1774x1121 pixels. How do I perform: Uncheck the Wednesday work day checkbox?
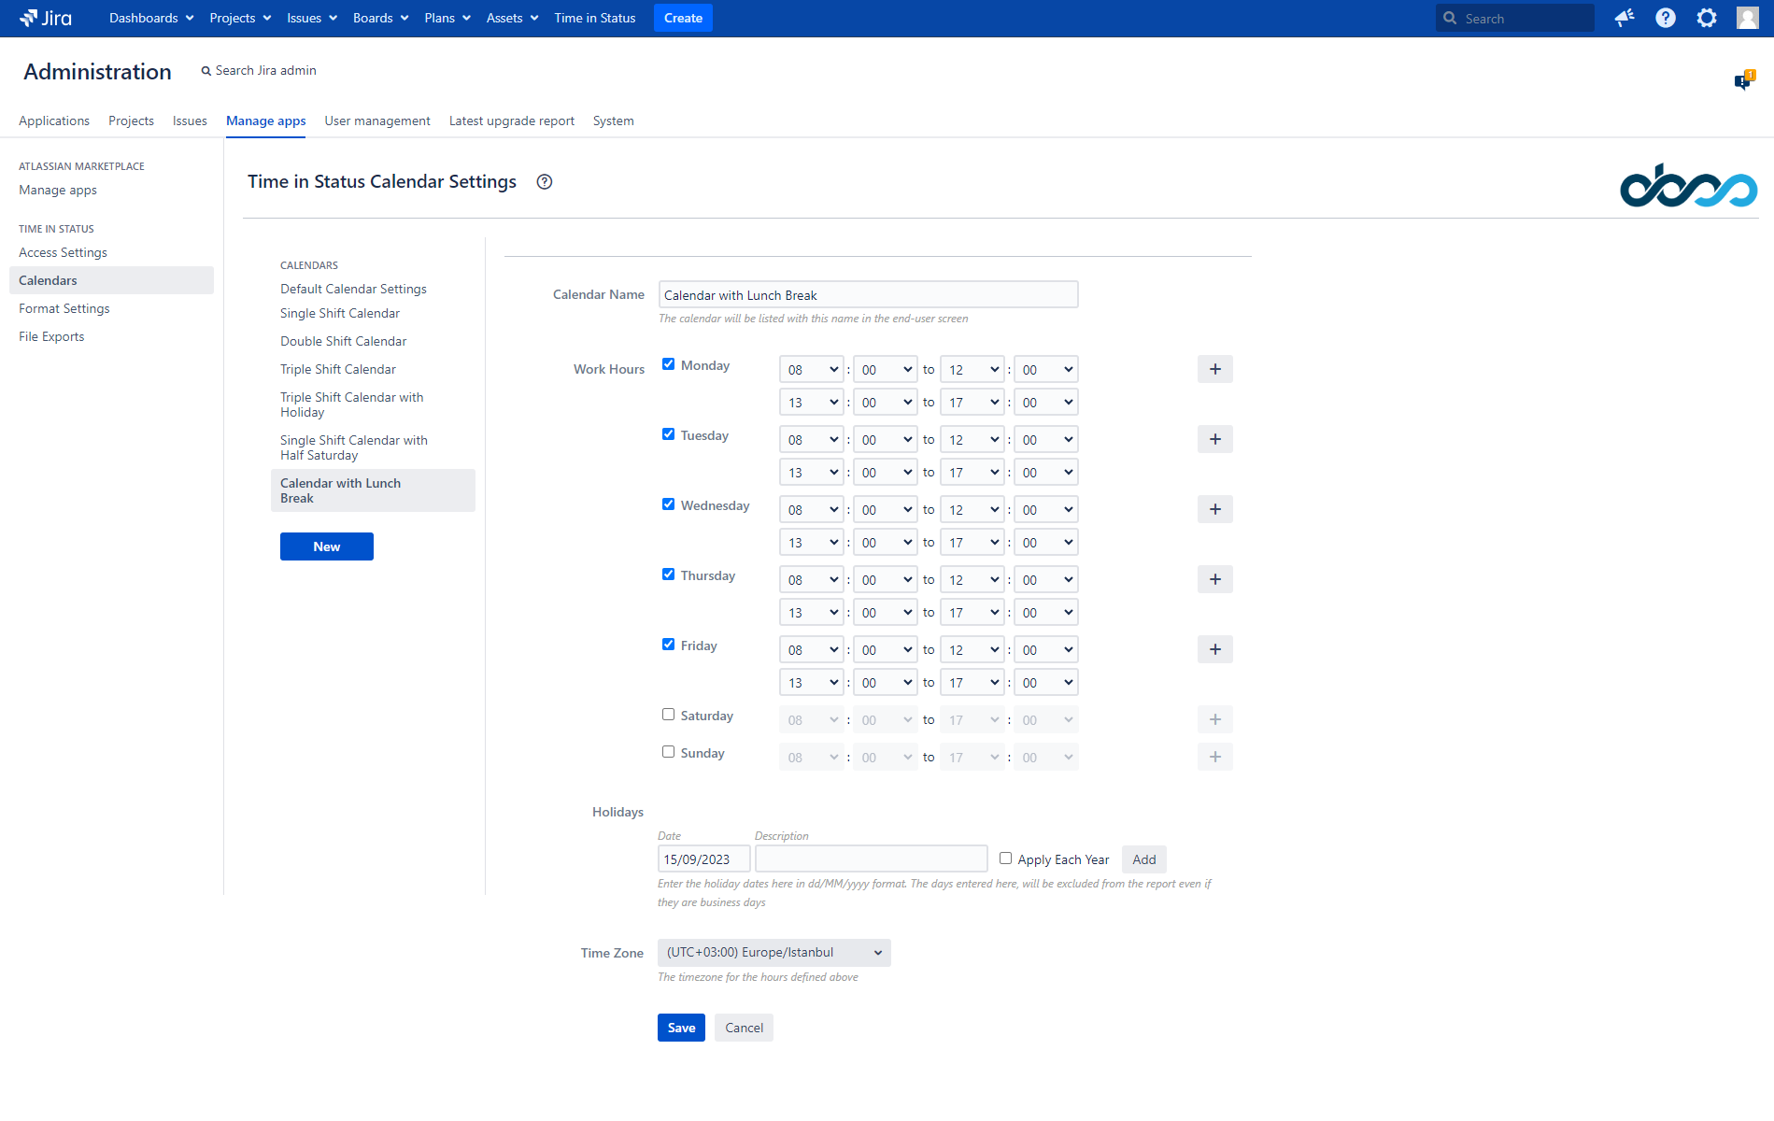coord(668,504)
